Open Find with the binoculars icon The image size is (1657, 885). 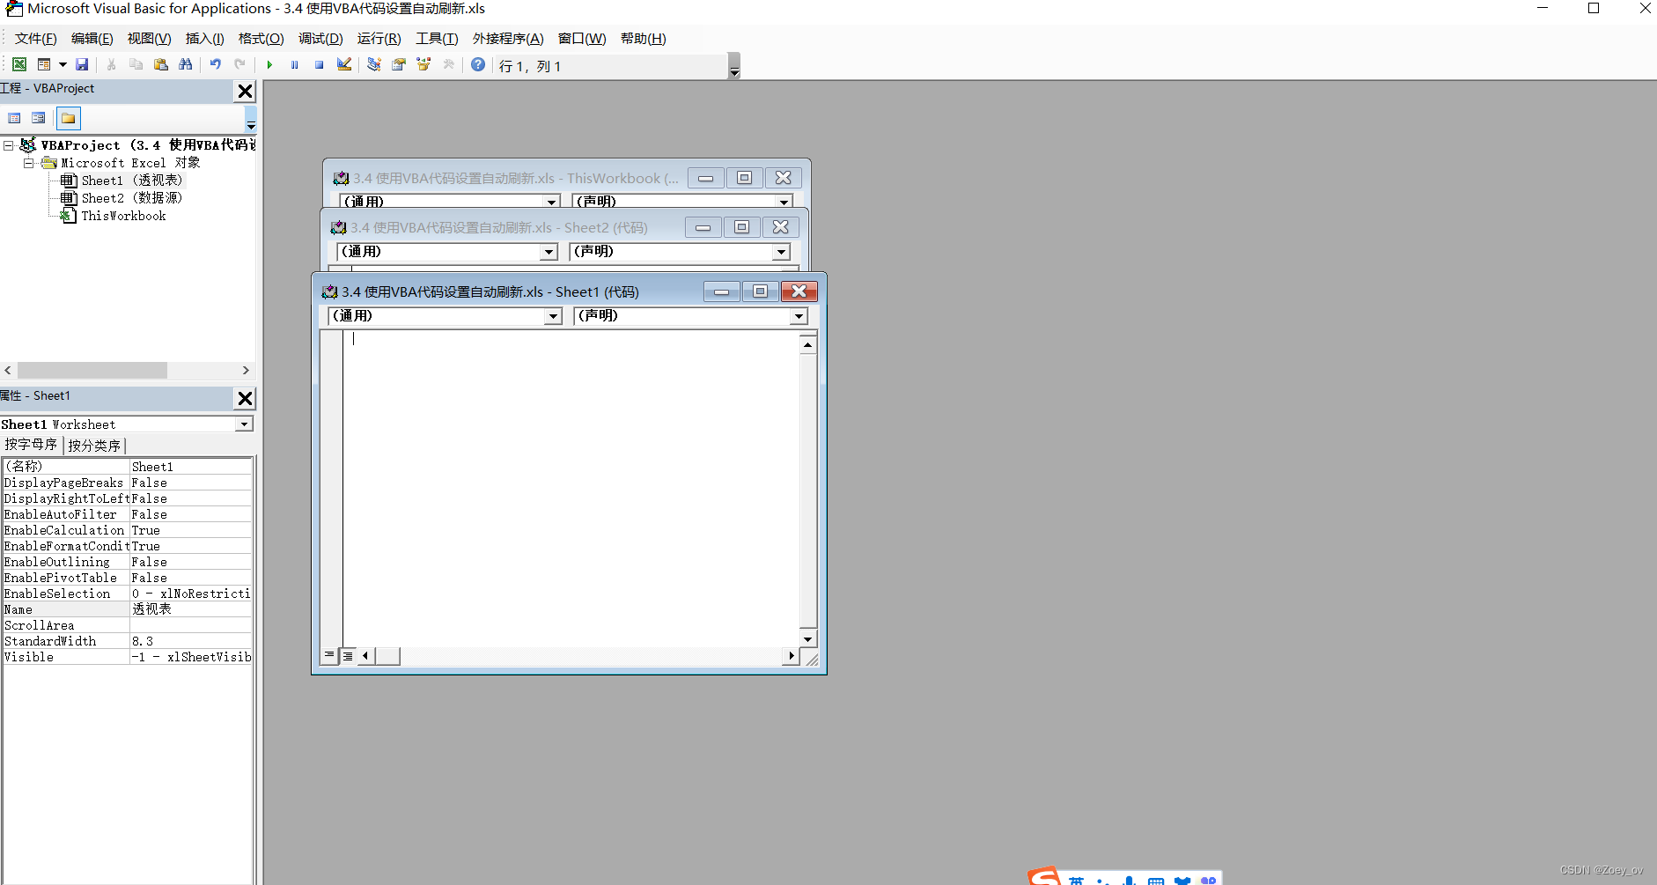(185, 64)
